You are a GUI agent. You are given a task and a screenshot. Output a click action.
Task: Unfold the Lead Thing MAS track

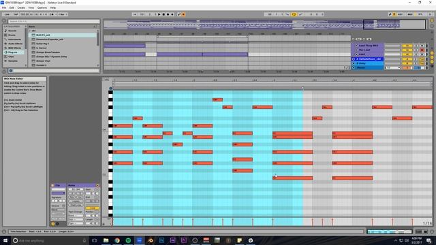tap(356, 46)
